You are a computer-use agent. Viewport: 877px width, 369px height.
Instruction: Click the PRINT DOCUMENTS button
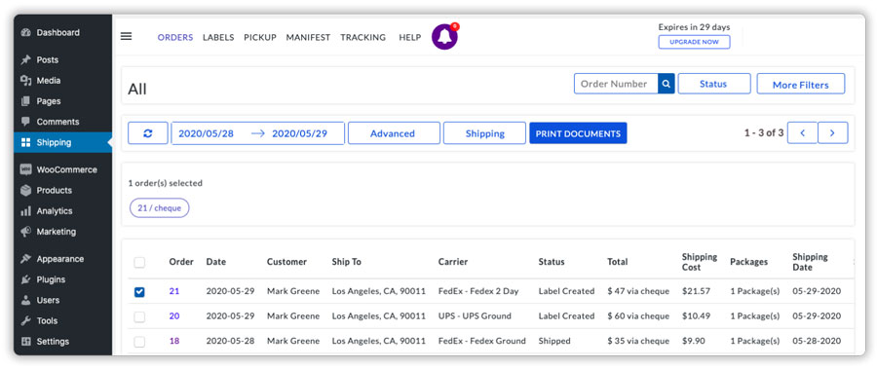(x=578, y=133)
